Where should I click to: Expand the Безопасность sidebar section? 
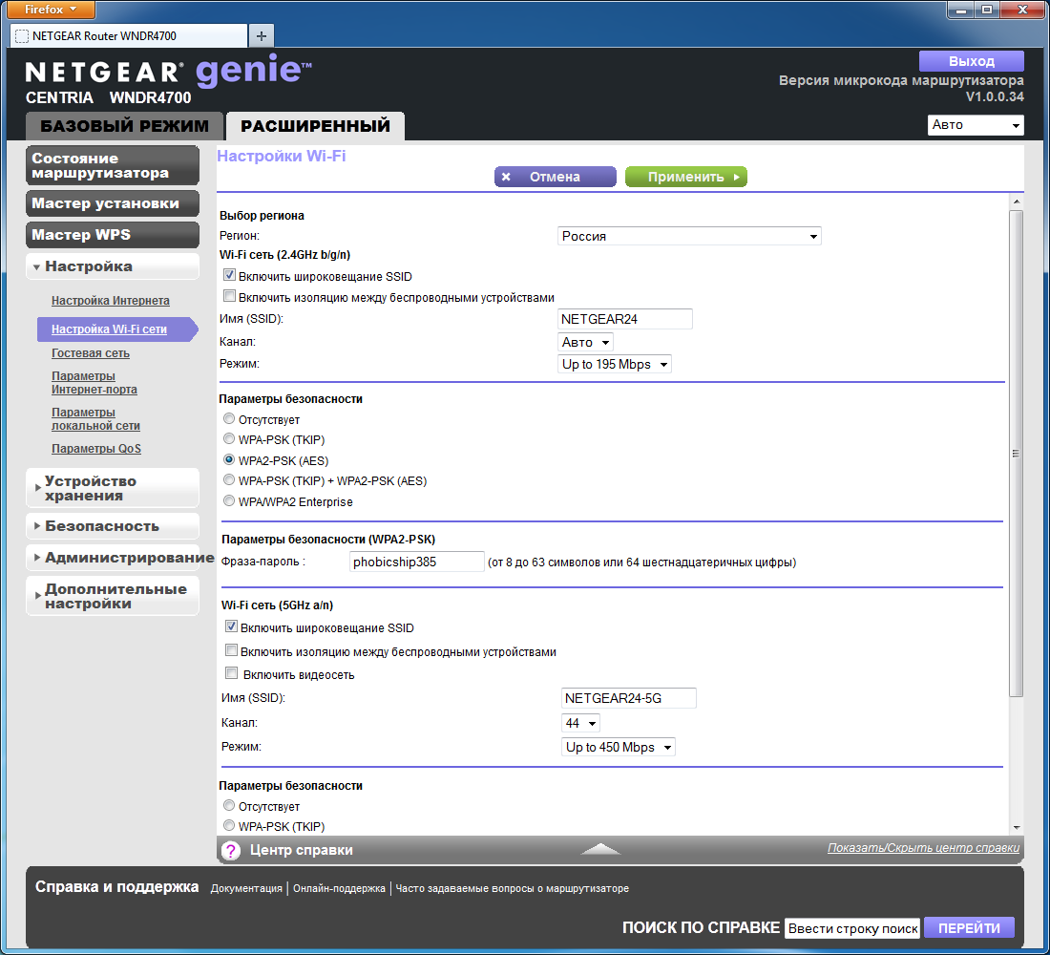coord(113,526)
